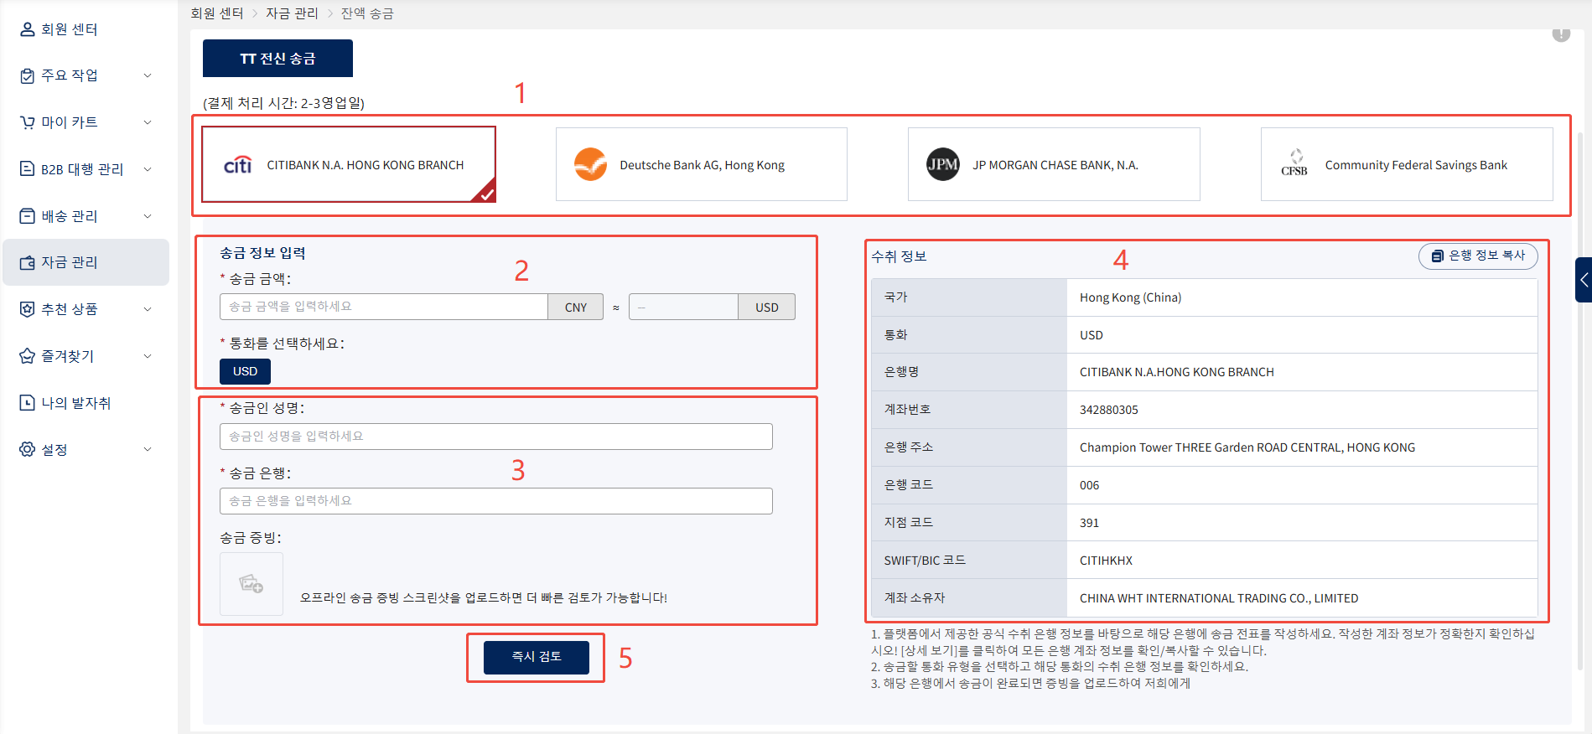The width and height of the screenshot is (1592, 734).
Task: Click the CNY currency addon label
Action: tap(576, 307)
